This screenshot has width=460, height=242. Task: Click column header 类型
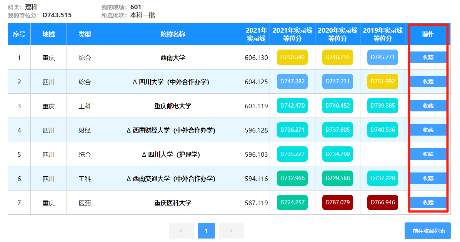click(x=85, y=34)
